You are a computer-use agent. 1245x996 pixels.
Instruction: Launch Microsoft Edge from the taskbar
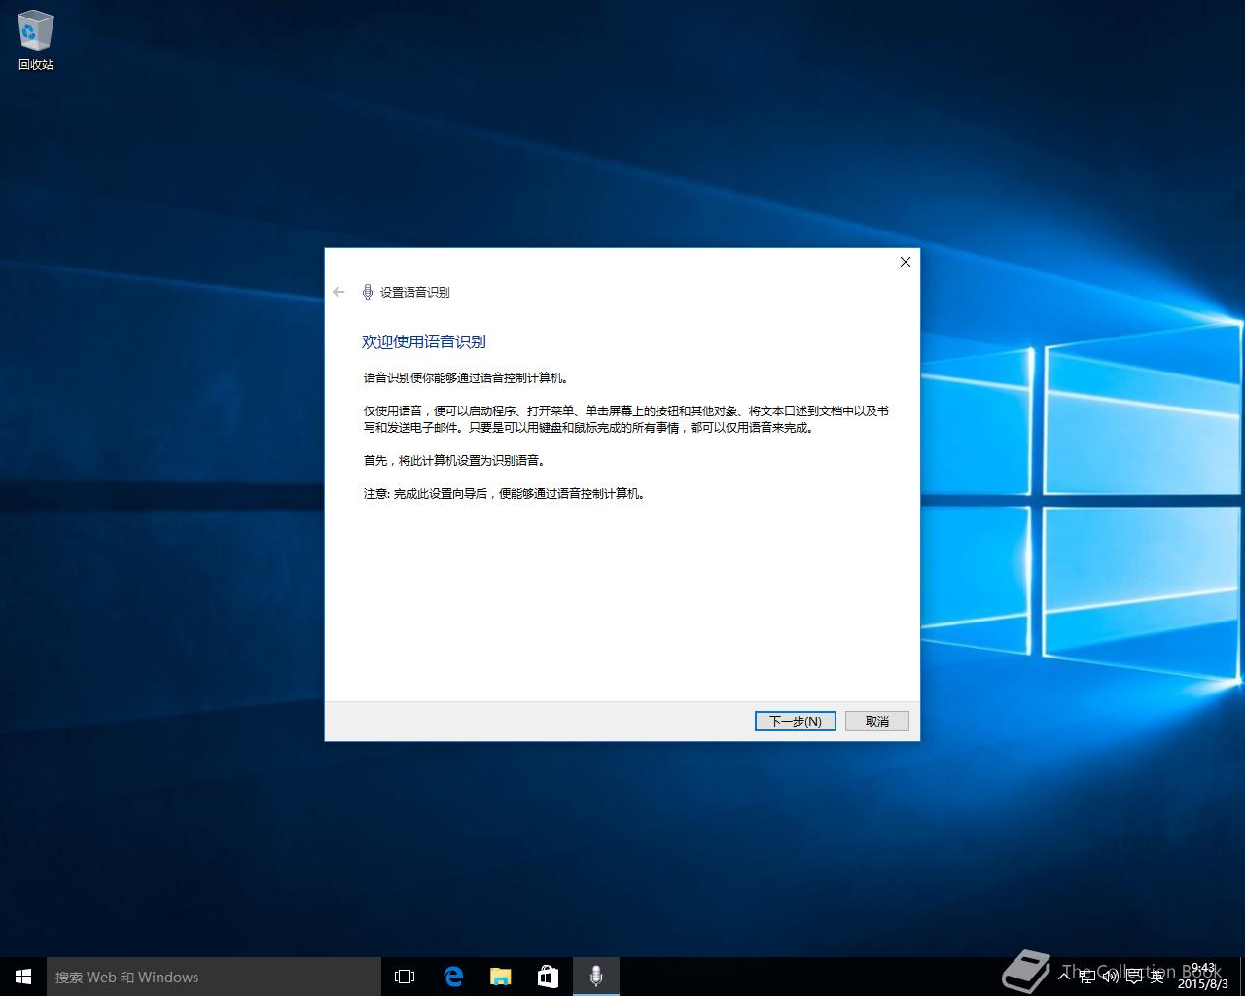tap(453, 977)
